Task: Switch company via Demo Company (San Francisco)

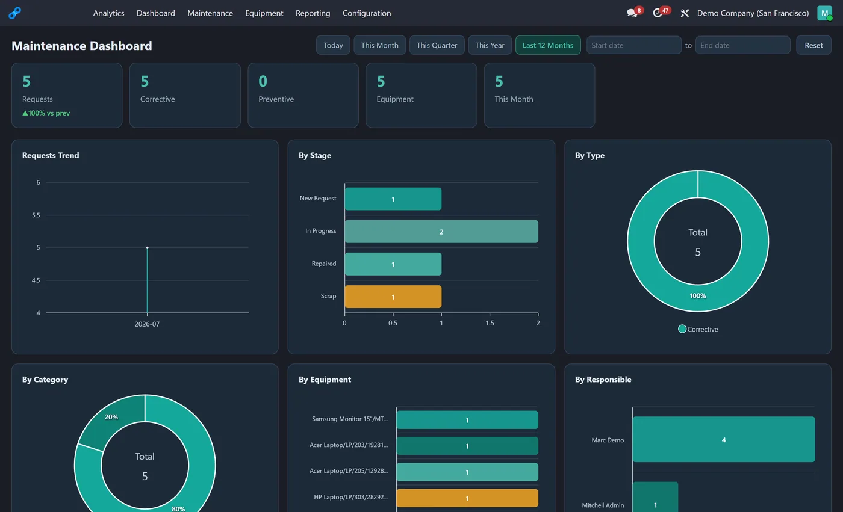Action: pos(753,13)
